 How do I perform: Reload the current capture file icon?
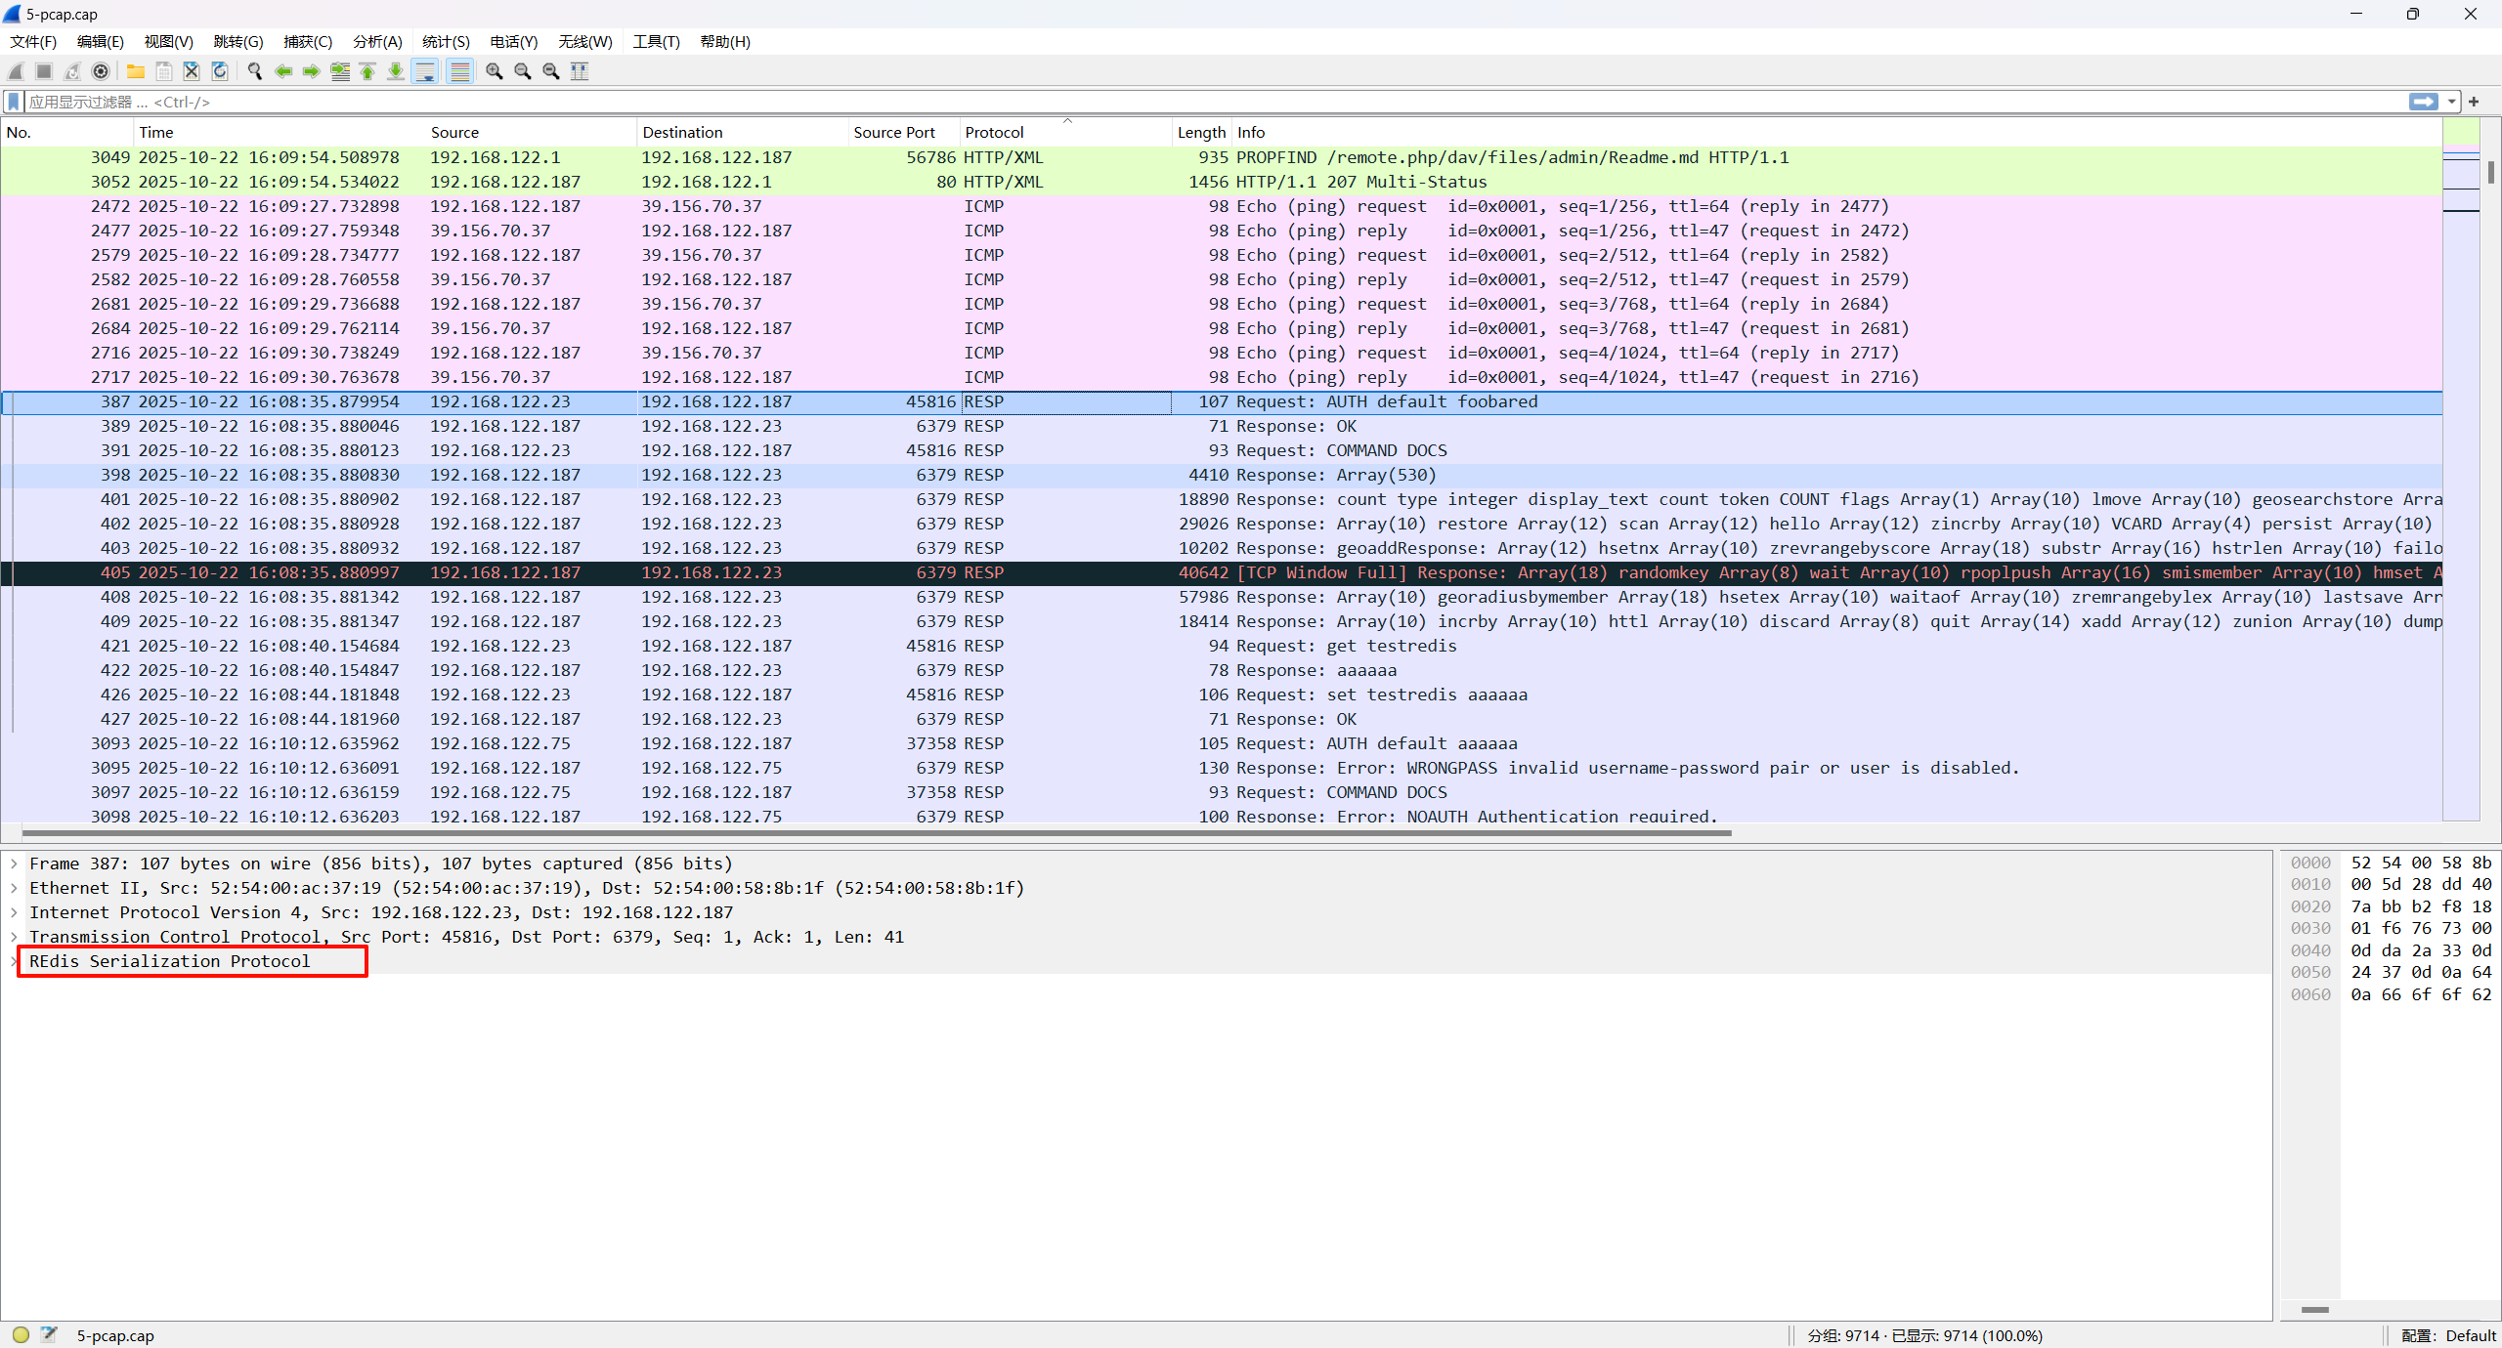pyautogui.click(x=220, y=71)
